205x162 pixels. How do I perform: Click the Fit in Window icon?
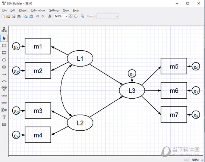click(70, 16)
